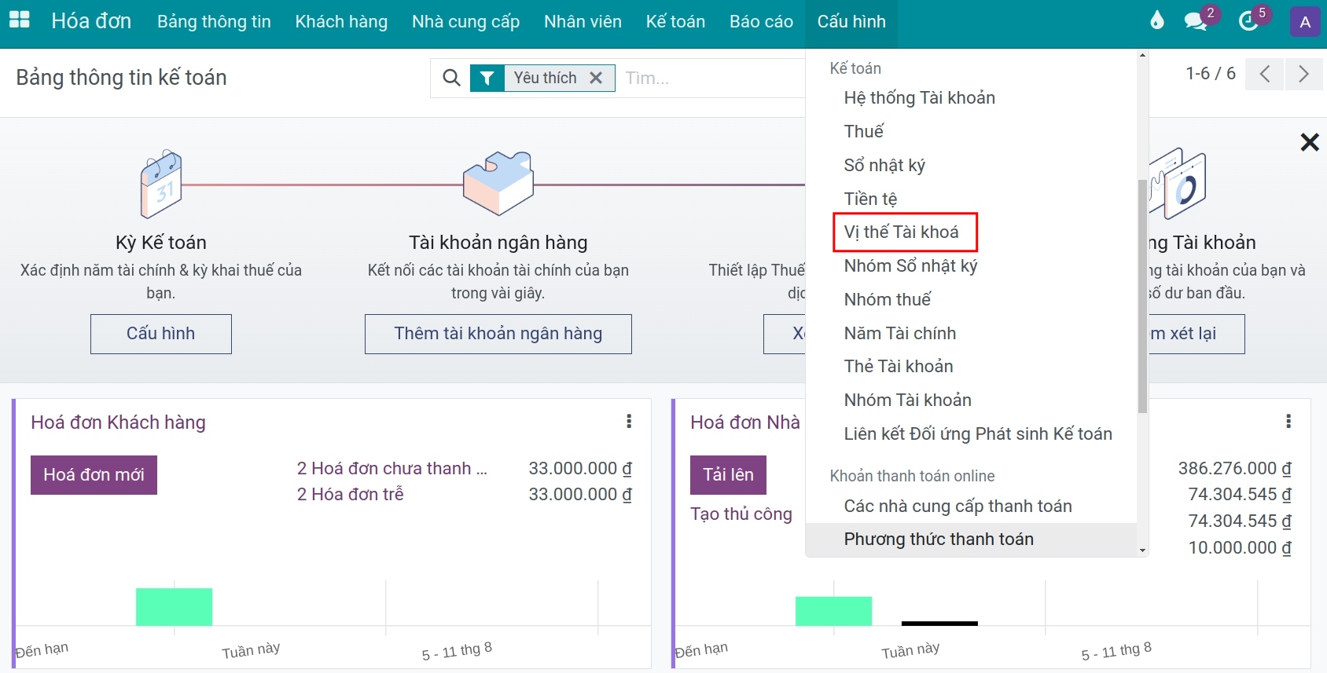Open the conversations chat icon
Viewport: 1327px width, 673px height.
(x=1197, y=21)
